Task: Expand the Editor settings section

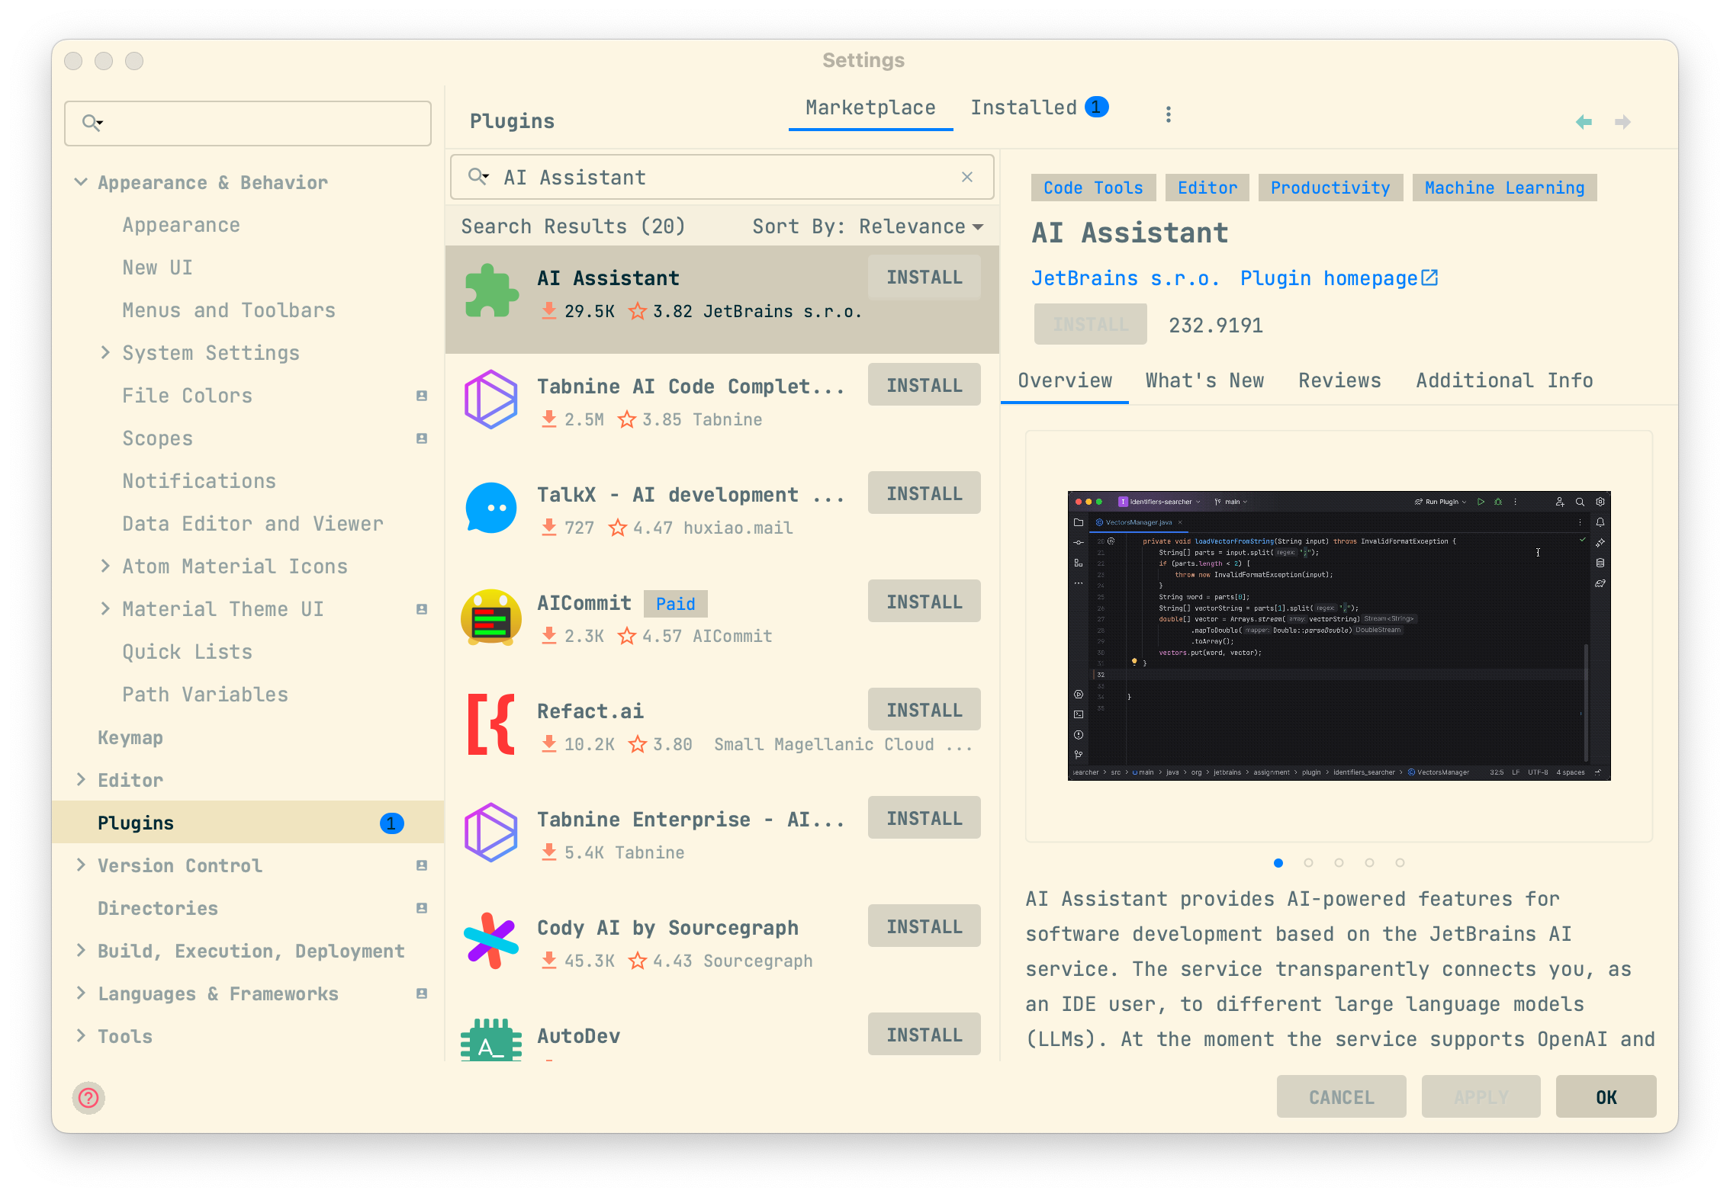Action: 81,779
